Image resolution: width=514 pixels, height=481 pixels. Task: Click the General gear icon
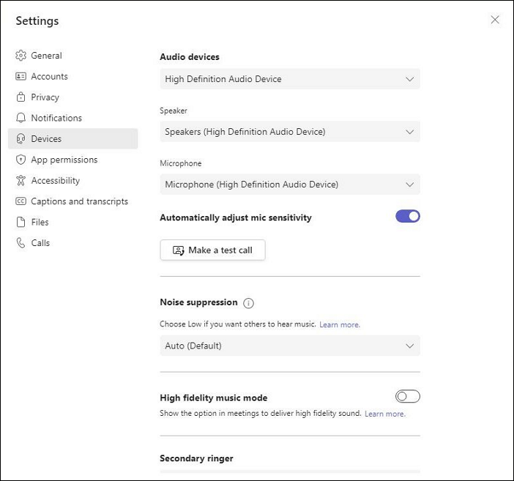[21, 56]
